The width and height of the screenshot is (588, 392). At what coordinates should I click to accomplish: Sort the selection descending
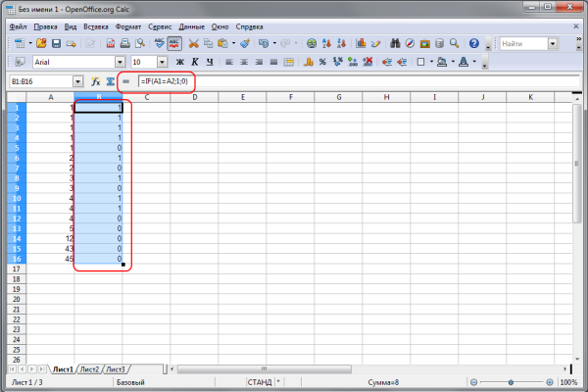pyautogui.click(x=341, y=43)
